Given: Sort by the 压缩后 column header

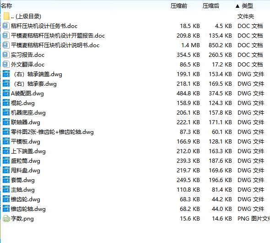Looking at the screenshot, I should click(x=211, y=6).
